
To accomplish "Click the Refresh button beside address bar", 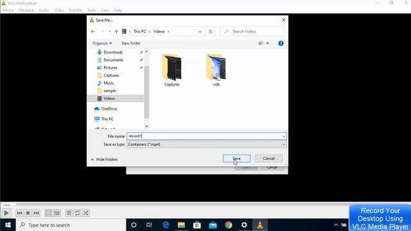I will [x=211, y=31].
